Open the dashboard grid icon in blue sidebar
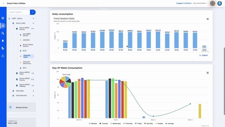This screenshot has height=127, width=225. 3,18
